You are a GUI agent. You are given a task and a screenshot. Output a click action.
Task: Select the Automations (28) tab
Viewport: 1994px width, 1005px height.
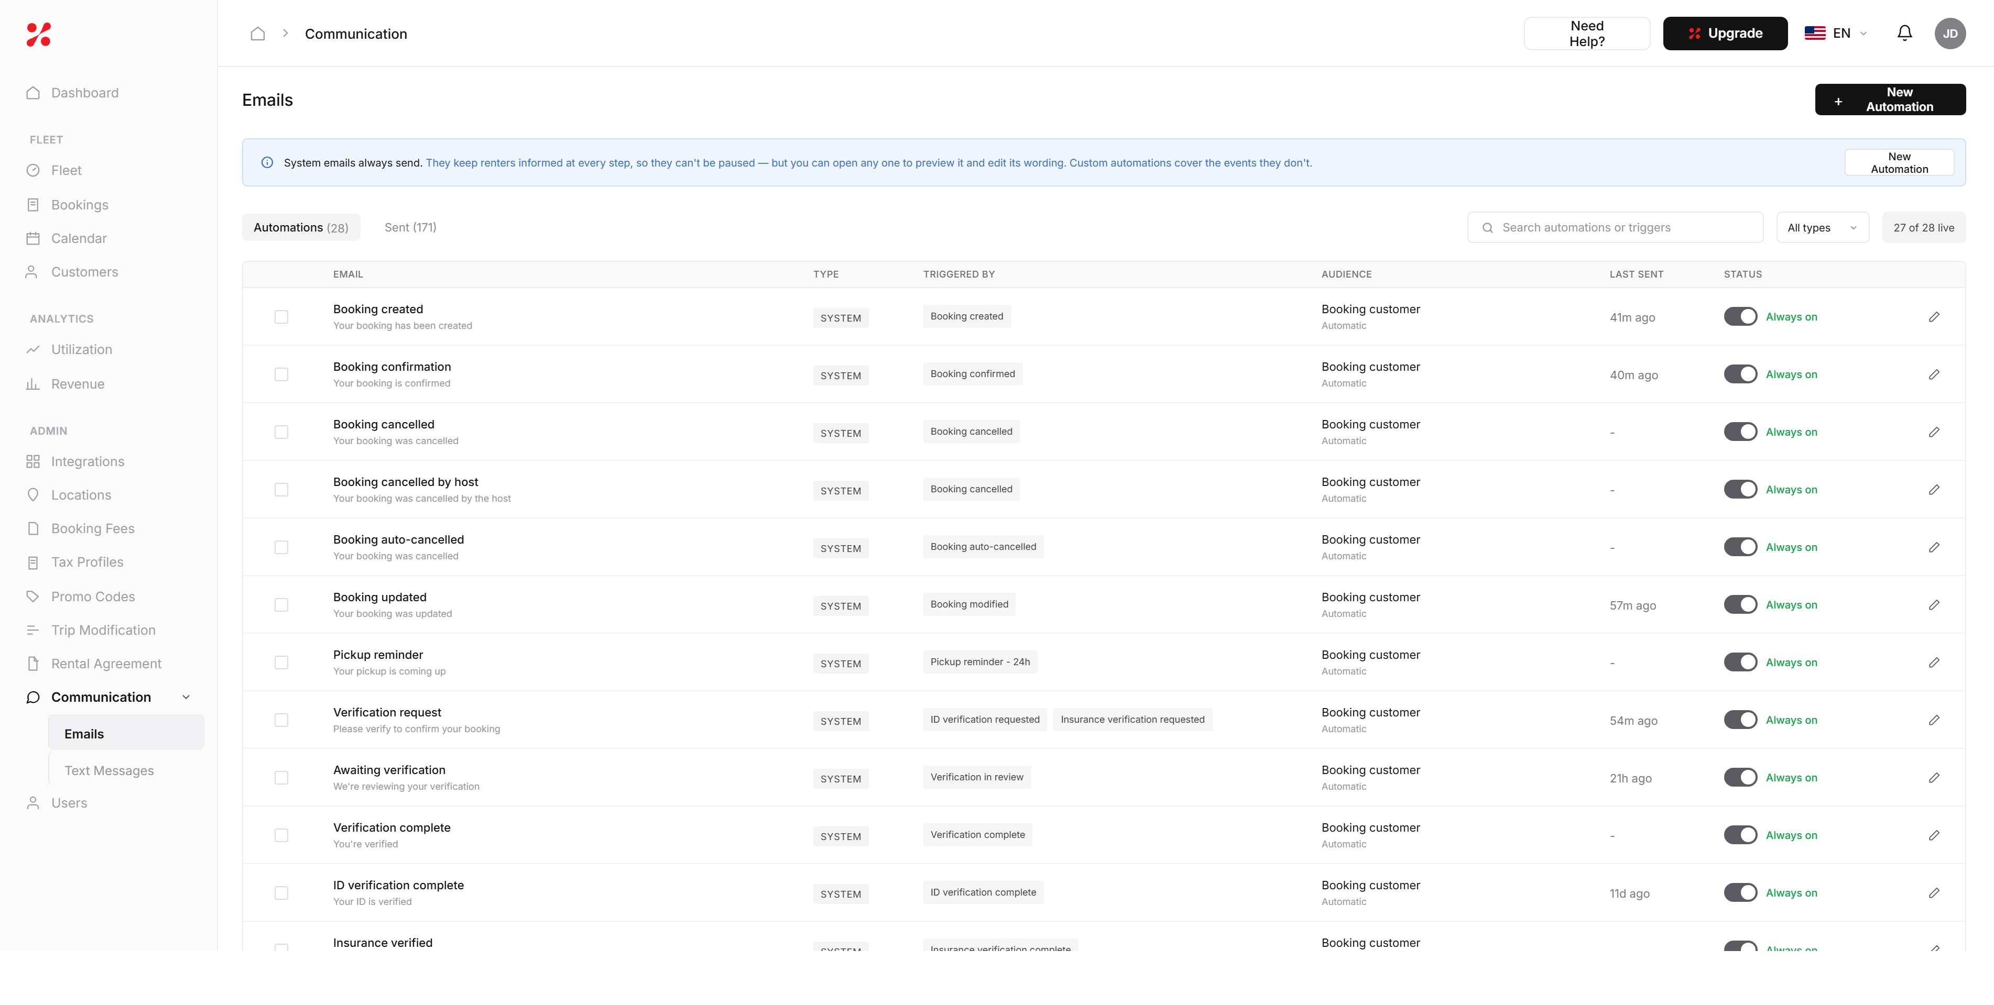click(x=301, y=227)
